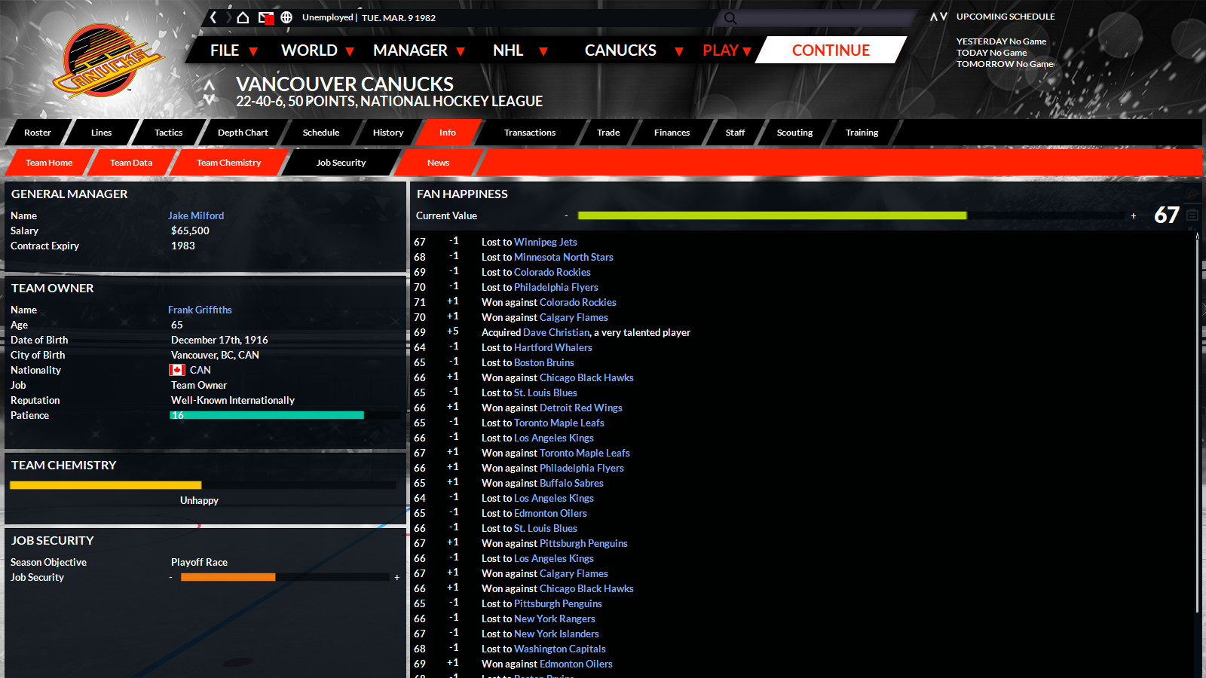Open the Team Chemistry sub-tab

click(x=228, y=162)
